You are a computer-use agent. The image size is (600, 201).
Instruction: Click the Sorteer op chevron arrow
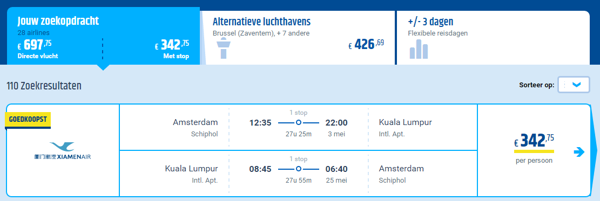[x=576, y=85]
